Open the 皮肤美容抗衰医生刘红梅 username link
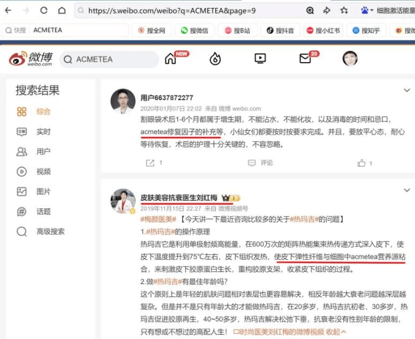415x339 pixels. pyautogui.click(x=179, y=198)
